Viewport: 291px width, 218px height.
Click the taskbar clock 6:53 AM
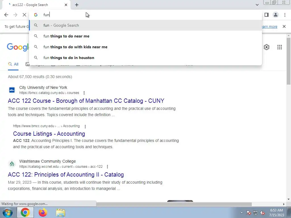(x=277, y=213)
